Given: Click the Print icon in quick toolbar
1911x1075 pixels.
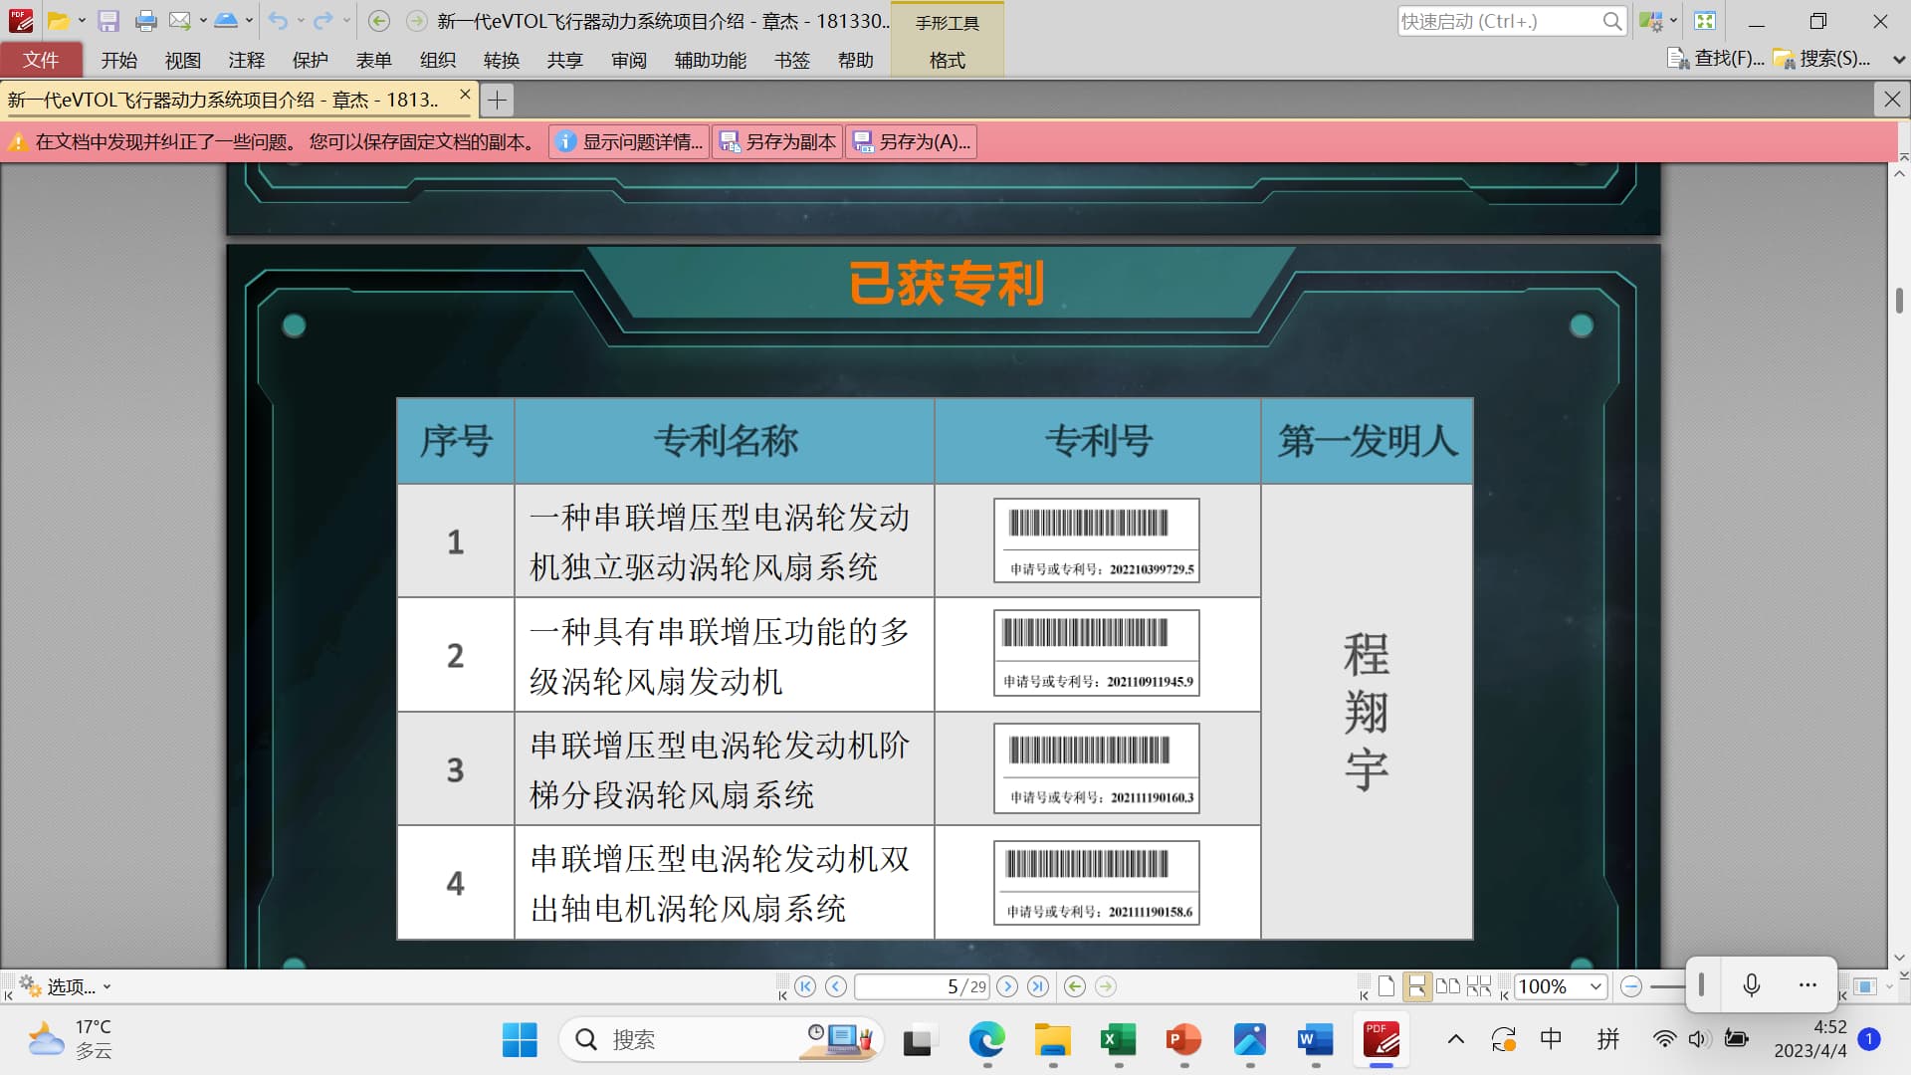Looking at the screenshot, I should point(145,21).
